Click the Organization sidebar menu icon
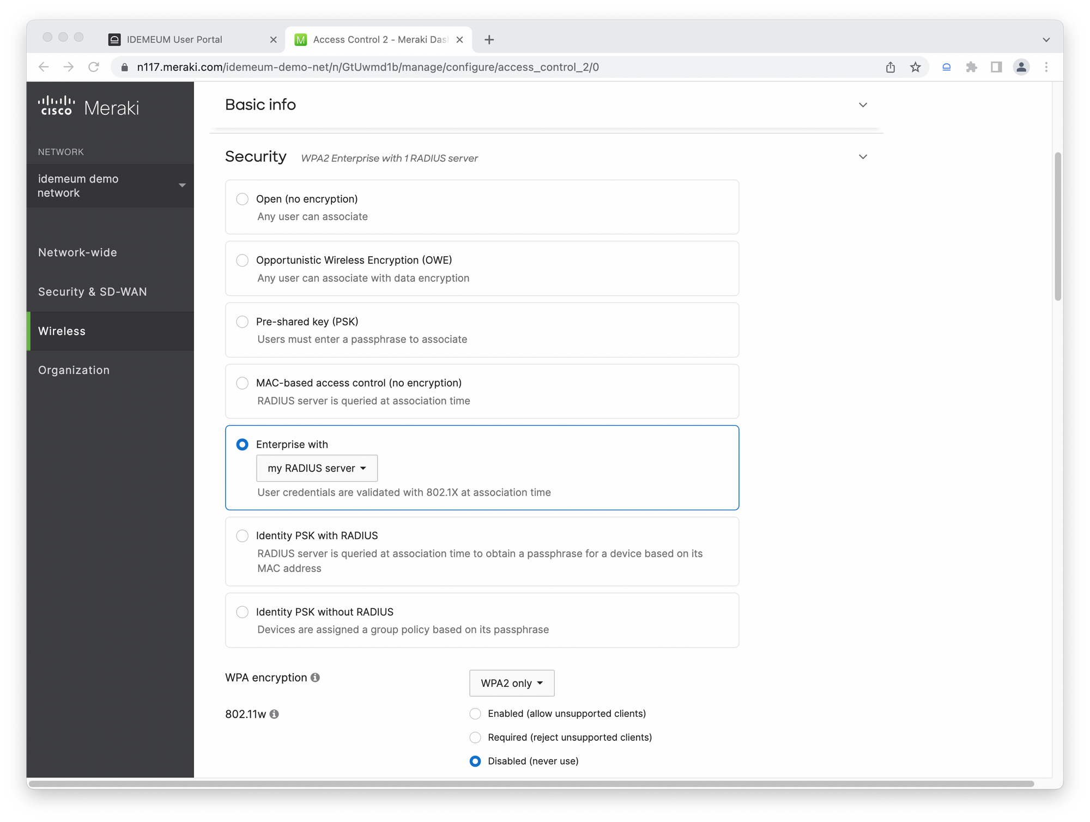 tap(74, 370)
